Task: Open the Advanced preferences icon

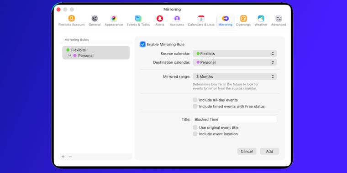Action: tap(279, 18)
